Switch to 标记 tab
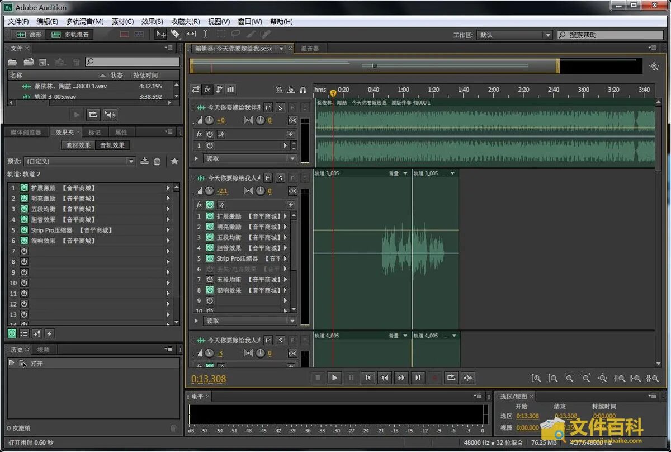Screen dimensions: 671x452 coord(94,133)
